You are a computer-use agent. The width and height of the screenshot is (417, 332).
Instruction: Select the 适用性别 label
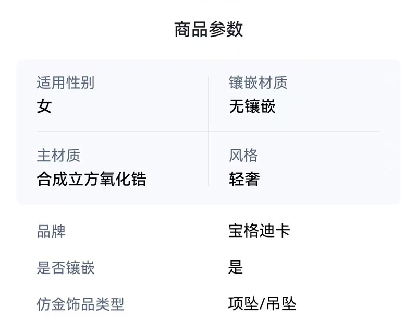point(65,82)
